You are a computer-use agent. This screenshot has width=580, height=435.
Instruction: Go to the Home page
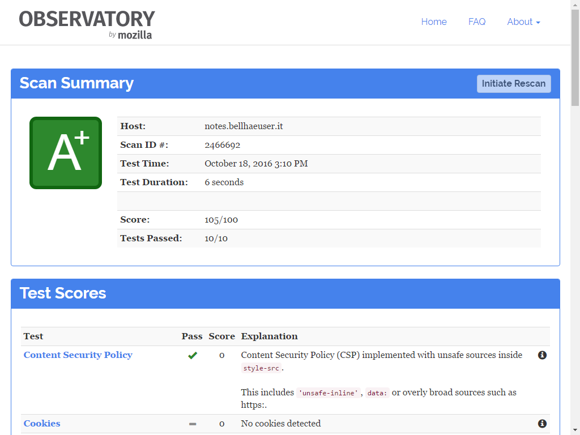[434, 22]
